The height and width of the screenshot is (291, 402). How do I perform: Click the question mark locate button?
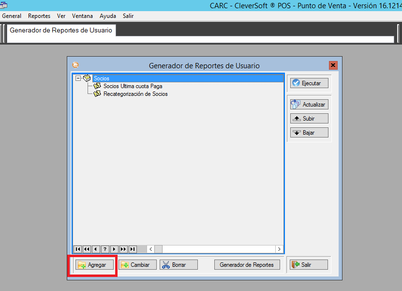coord(105,249)
